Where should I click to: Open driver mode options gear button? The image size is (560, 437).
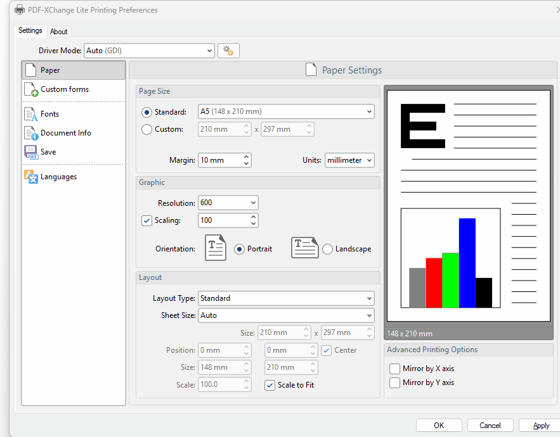(x=228, y=51)
